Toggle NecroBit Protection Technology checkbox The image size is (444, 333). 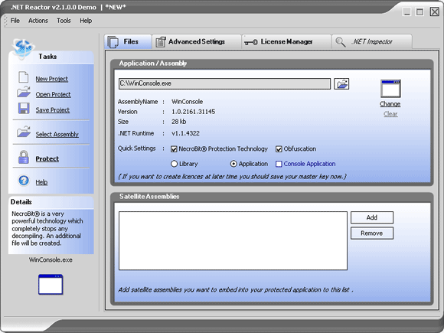pyautogui.click(x=174, y=149)
